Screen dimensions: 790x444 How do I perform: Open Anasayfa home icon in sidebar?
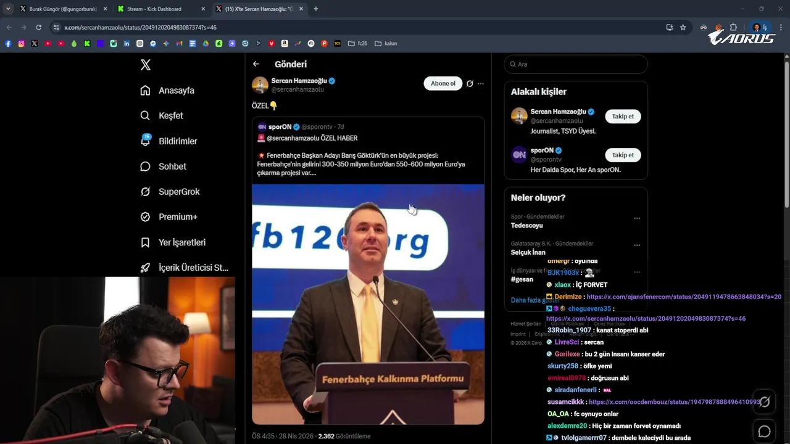click(145, 91)
